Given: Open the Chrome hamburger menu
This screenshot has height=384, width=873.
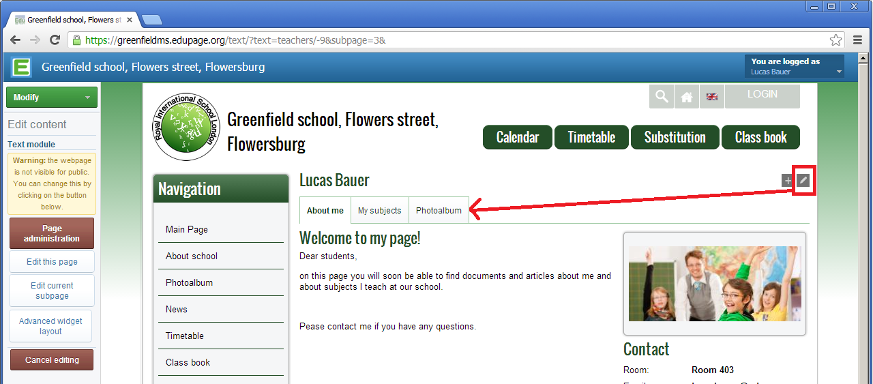Looking at the screenshot, I should [x=857, y=40].
